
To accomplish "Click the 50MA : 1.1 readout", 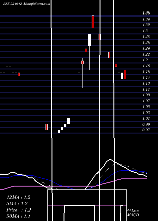I will point(18,216).
